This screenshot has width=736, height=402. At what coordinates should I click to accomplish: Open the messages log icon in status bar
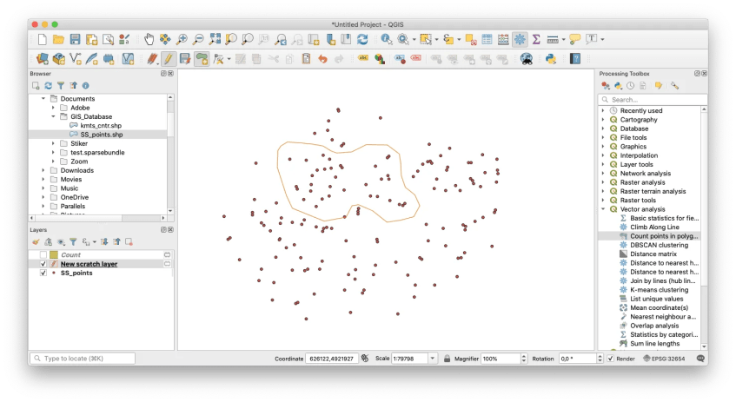700,359
